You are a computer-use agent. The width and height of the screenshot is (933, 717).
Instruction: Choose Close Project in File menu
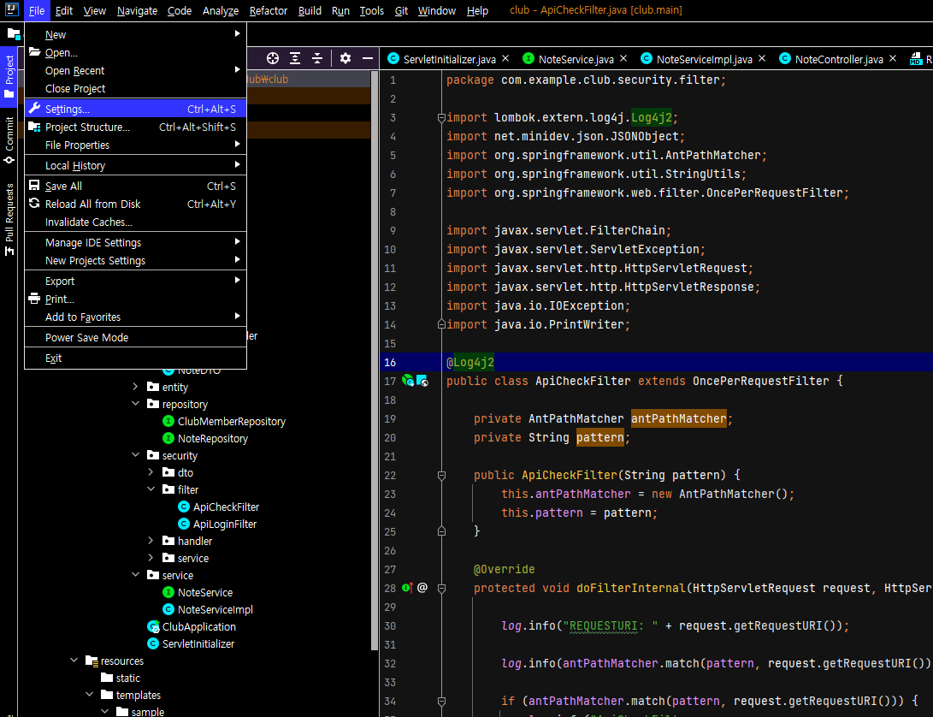click(136, 88)
